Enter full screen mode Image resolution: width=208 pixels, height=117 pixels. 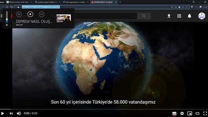(x=205, y=113)
